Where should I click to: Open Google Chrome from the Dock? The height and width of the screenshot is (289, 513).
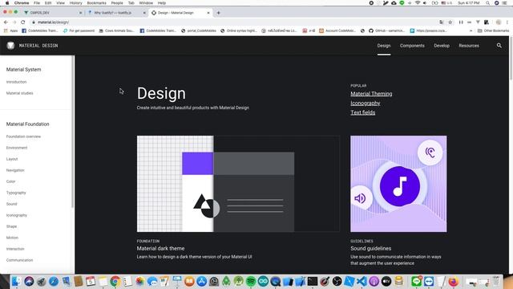[x=115, y=282]
